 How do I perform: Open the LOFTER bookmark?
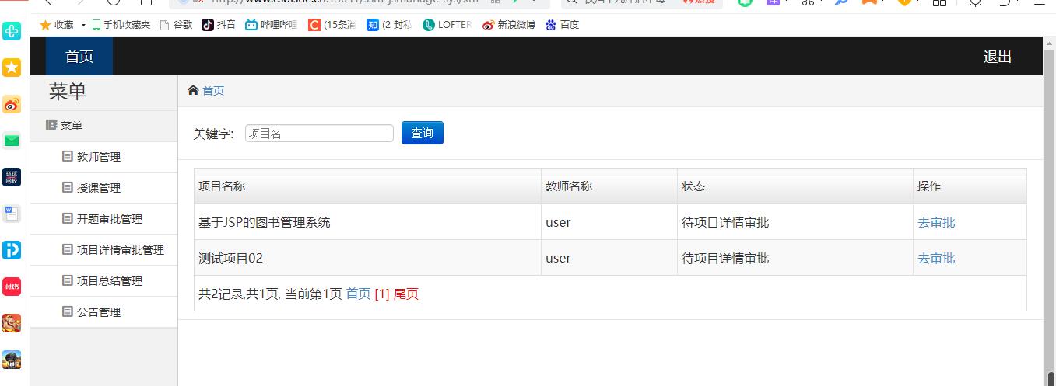pyautogui.click(x=447, y=25)
